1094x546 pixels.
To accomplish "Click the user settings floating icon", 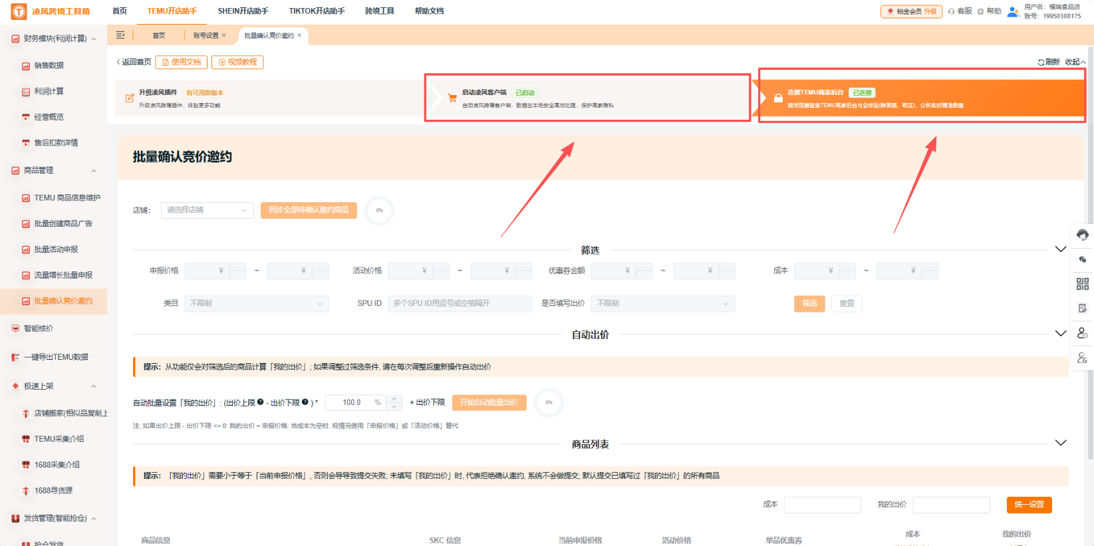I will pos(1083,358).
